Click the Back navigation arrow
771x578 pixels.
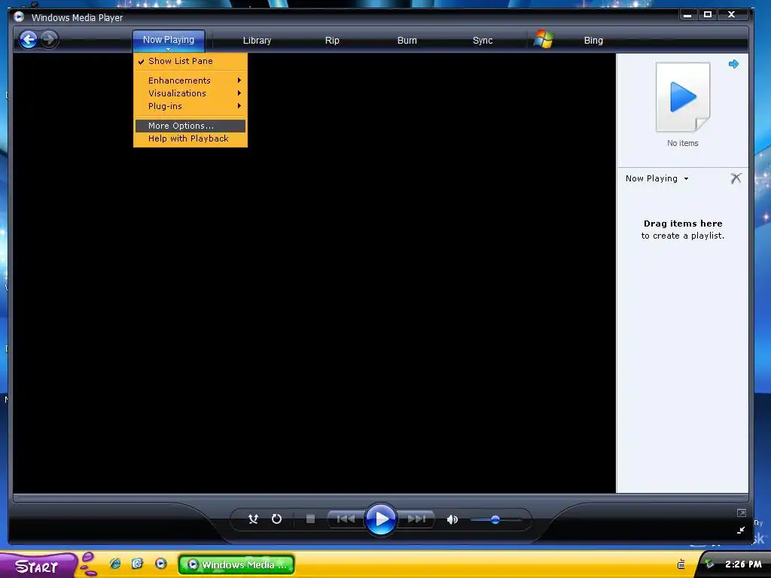(28, 39)
